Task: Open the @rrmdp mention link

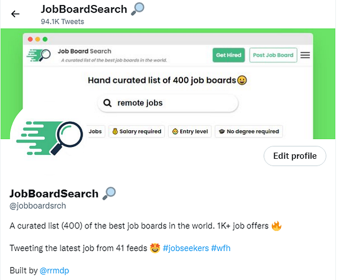Action: [x=54, y=270]
